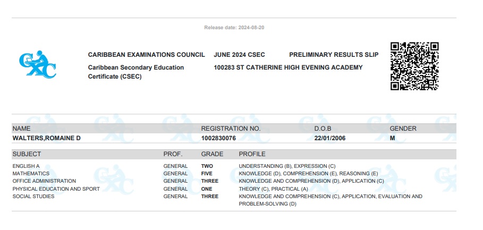Image resolution: width=483 pixels, height=230 pixels.
Task: Click the school name ST CATHERINE HIGH EVENING ACADEMY
Action: [299, 67]
